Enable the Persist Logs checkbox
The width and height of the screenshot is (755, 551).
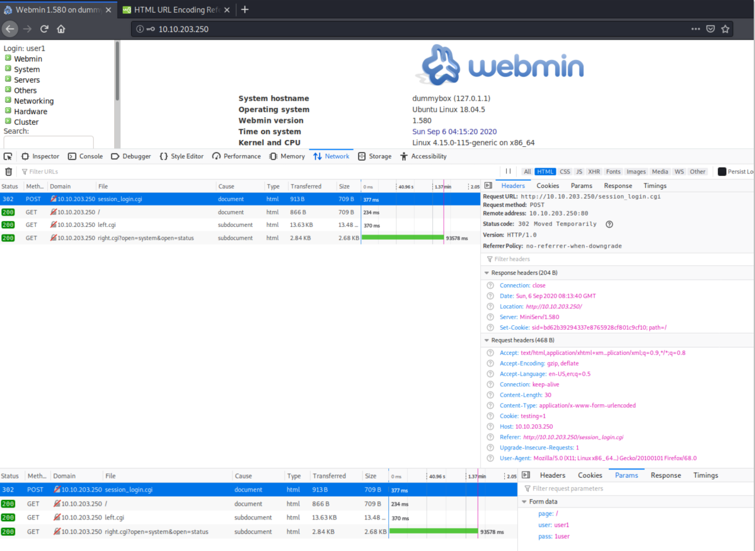point(722,171)
